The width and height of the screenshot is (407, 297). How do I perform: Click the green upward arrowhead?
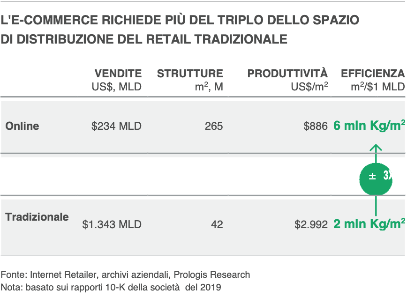tap(376, 148)
